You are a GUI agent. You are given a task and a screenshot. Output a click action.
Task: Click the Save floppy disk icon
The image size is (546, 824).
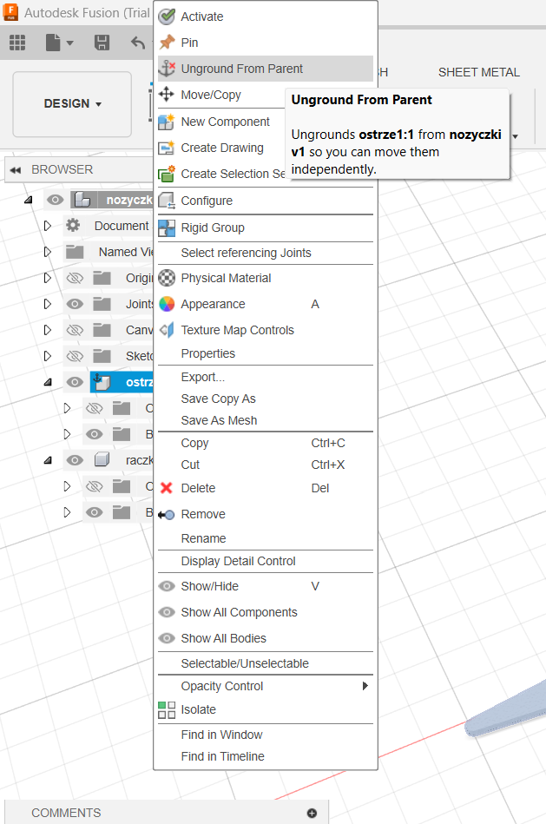tap(102, 43)
